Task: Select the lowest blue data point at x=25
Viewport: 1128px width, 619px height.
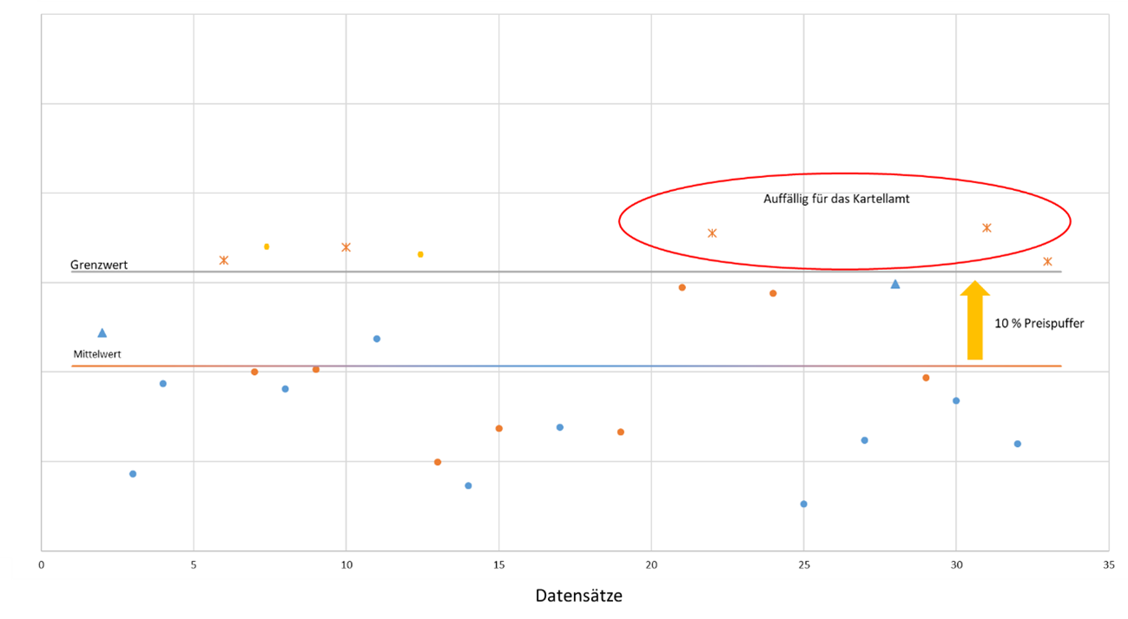Action: click(x=803, y=504)
